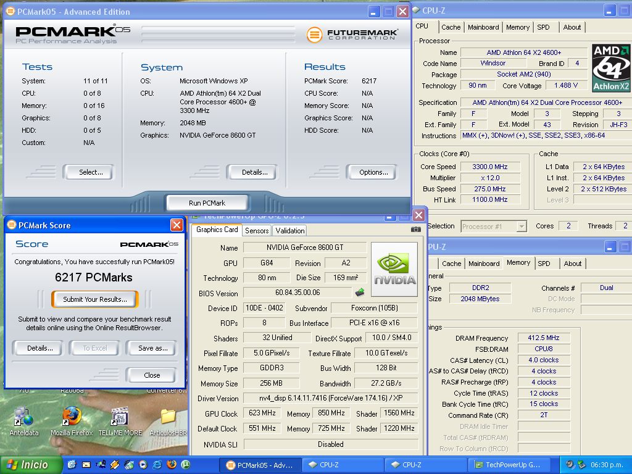Click the CPU-Z window title bar icon

click(417, 10)
